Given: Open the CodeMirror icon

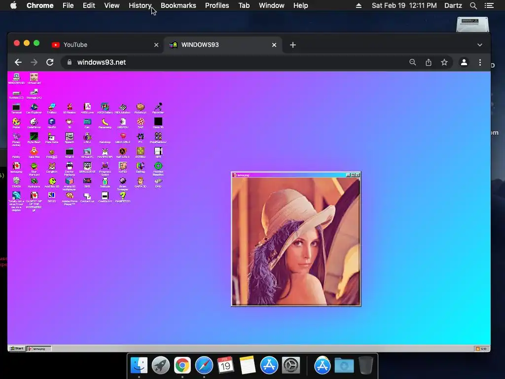Looking at the screenshot, I should pyautogui.click(x=34, y=123).
